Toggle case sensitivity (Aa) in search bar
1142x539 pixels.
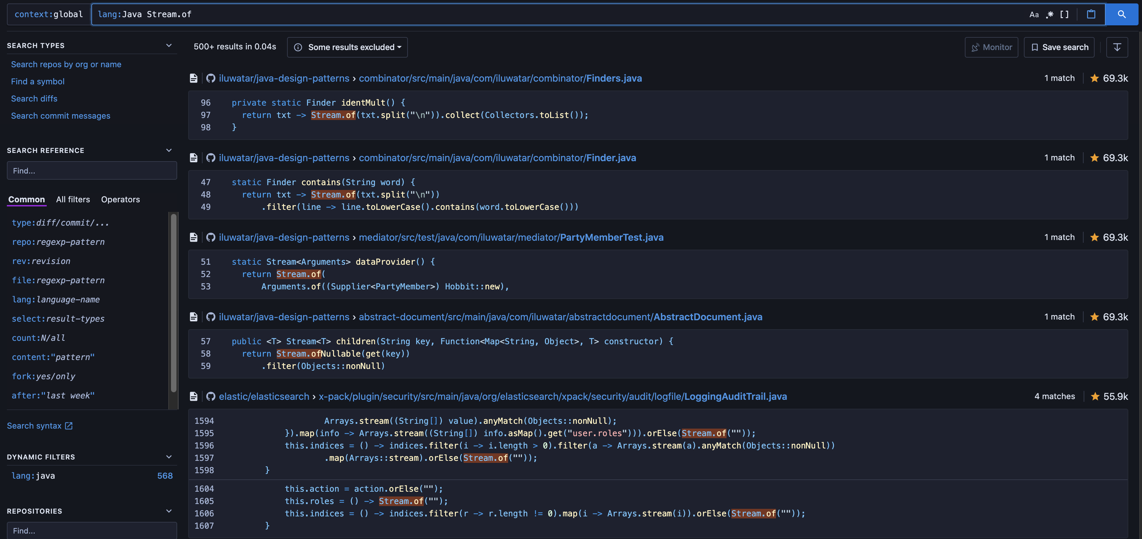[x=1034, y=15]
